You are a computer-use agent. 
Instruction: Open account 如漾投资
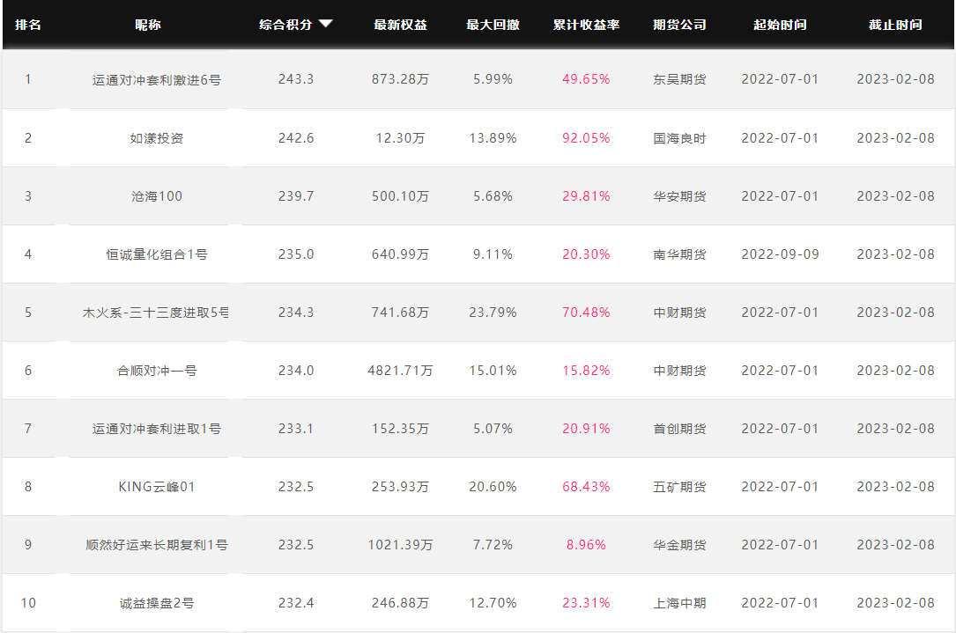click(x=157, y=138)
